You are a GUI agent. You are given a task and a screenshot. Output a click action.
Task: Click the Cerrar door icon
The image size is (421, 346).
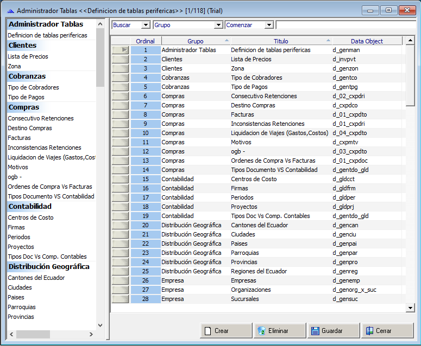[369, 330]
